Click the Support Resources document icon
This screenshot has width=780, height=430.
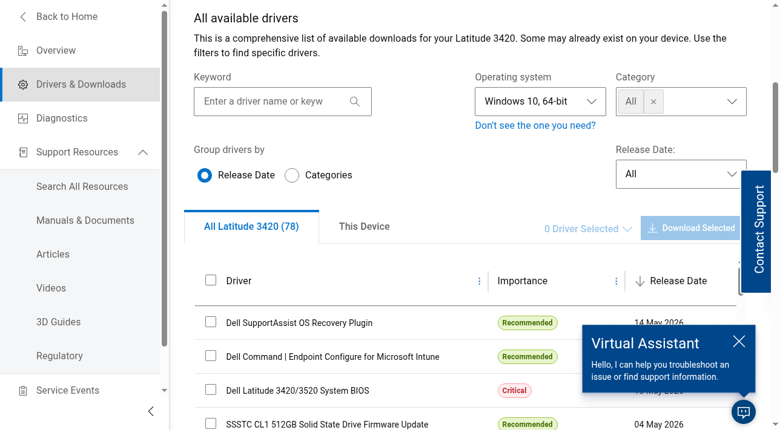[23, 152]
